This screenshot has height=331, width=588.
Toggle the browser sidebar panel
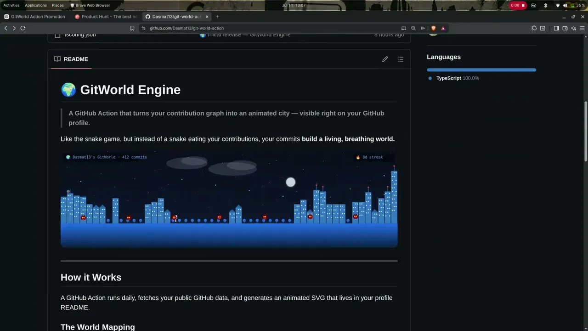pyautogui.click(x=556, y=28)
